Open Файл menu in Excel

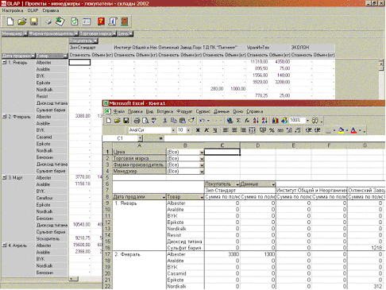coord(119,111)
